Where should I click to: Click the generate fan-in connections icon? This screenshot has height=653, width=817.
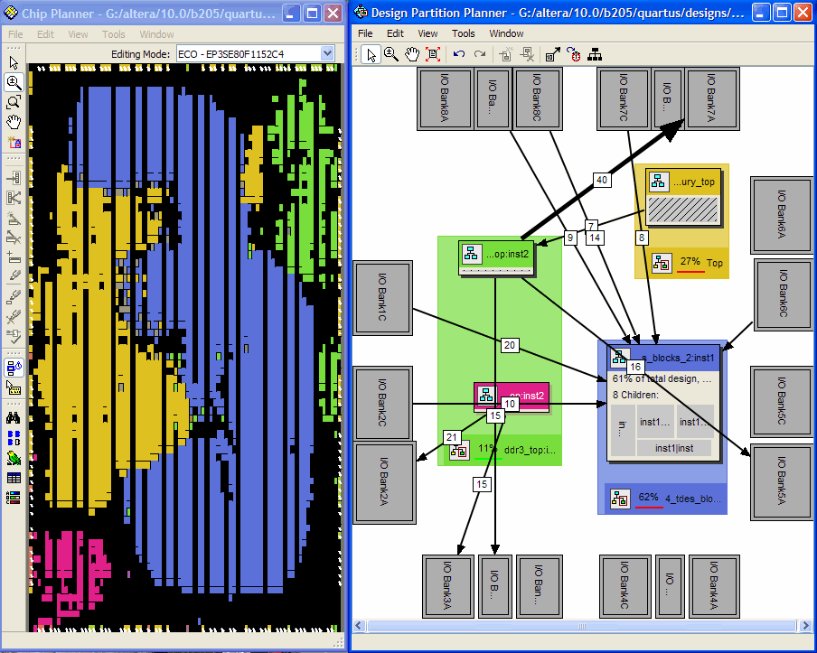14,178
